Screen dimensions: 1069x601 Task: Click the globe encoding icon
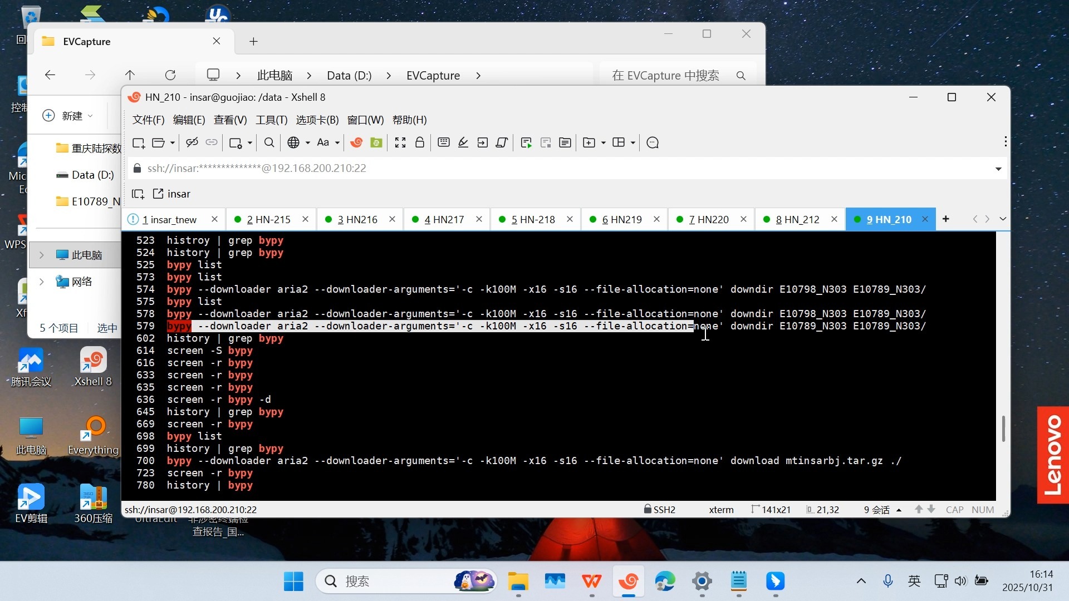point(293,142)
